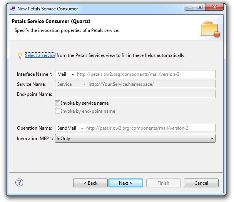
Task: Maximize the wizard window
Action: point(200,7)
